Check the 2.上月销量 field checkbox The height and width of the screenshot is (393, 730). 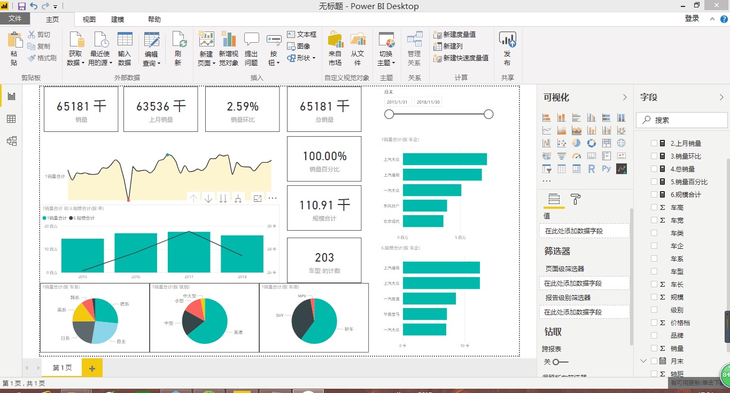pos(654,143)
